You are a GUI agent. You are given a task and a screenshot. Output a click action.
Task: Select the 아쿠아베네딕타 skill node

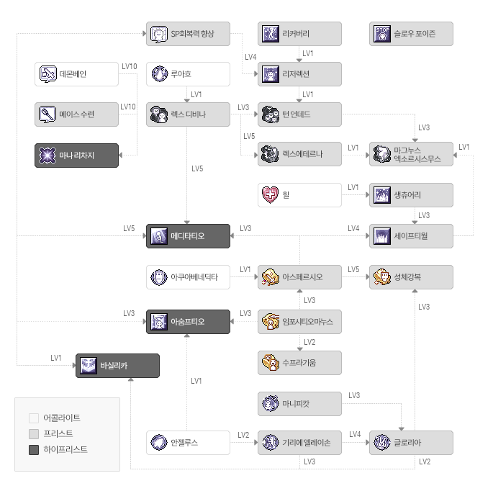188,277
